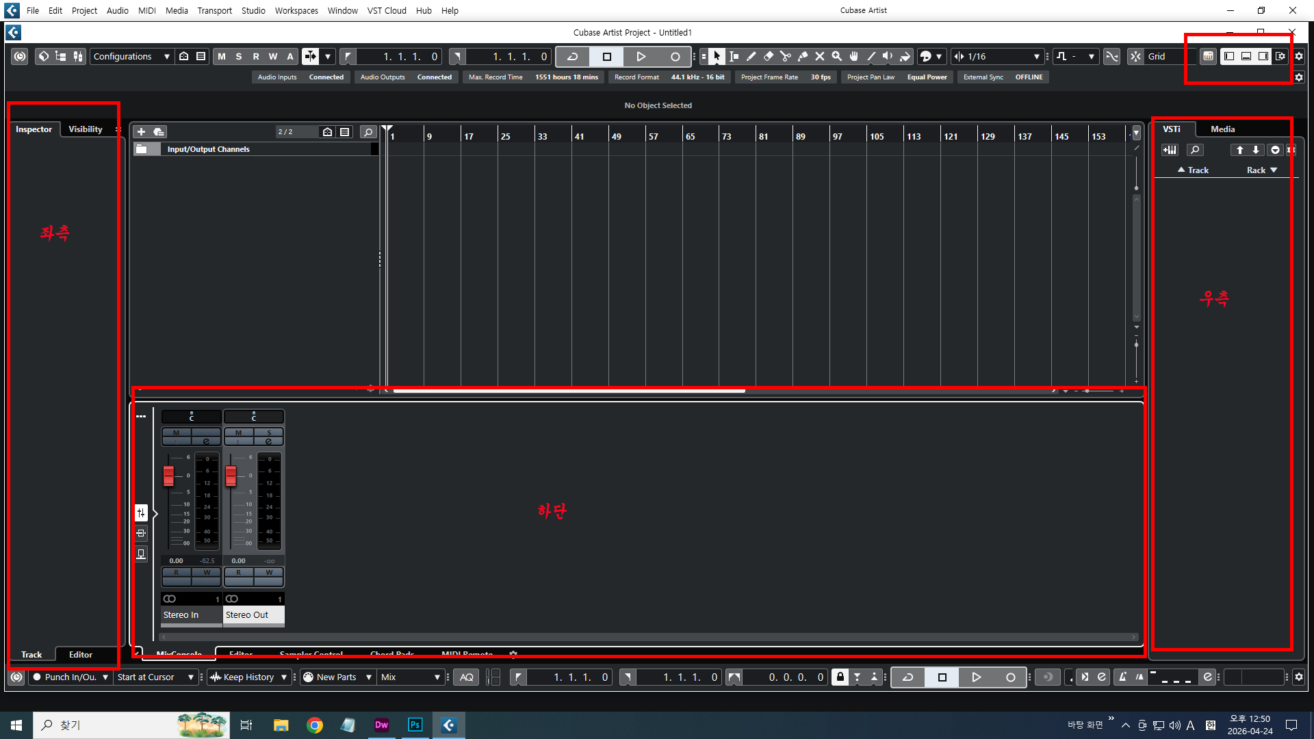Open the 1/16 quantize preset dropdown
The width and height of the screenshot is (1314, 739).
997,57
